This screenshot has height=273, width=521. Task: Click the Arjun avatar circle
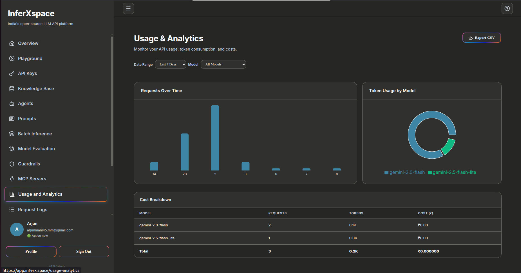(x=17, y=229)
